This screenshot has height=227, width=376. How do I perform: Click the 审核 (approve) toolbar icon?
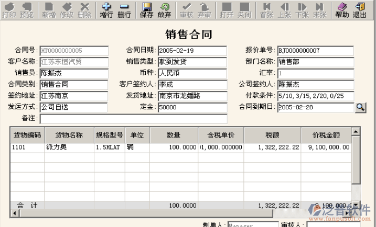186,10
